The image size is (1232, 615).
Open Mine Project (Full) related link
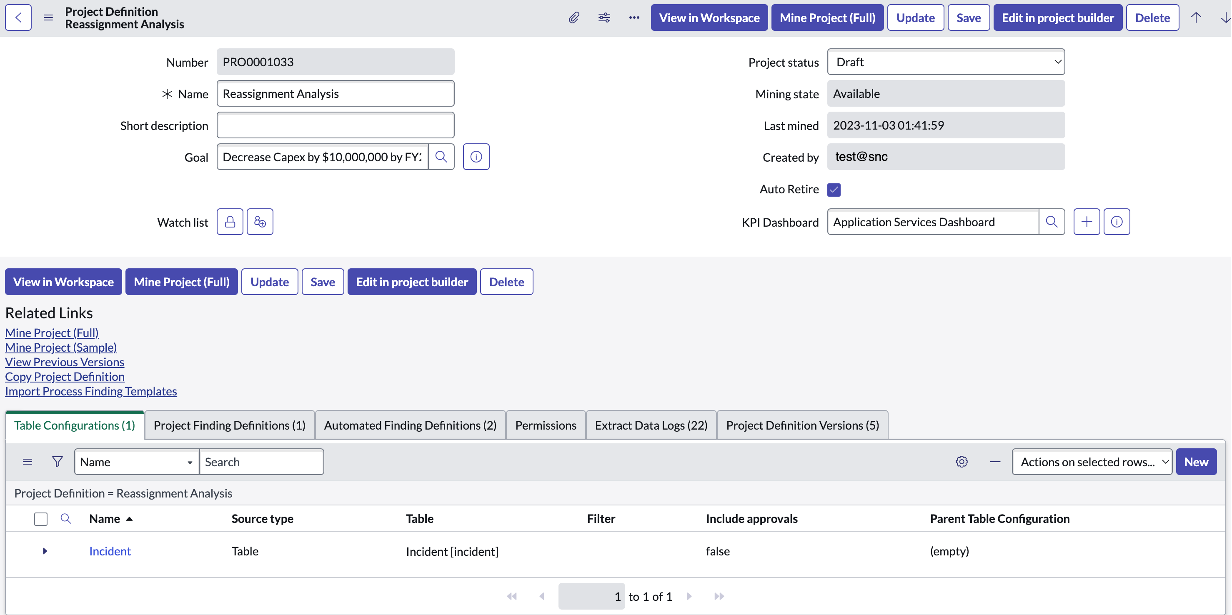(52, 332)
